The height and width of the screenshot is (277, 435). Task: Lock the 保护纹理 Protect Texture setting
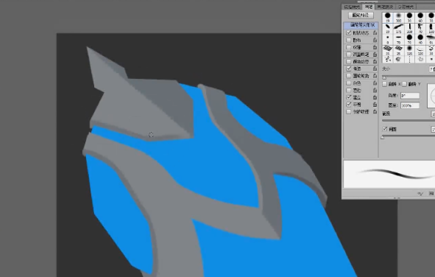coord(375,111)
